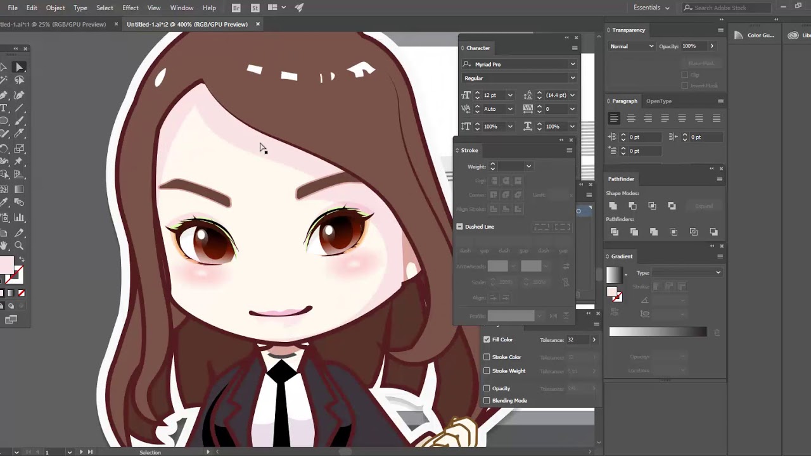
Task: Expand the Opacity slider arrow
Action: coord(712,46)
